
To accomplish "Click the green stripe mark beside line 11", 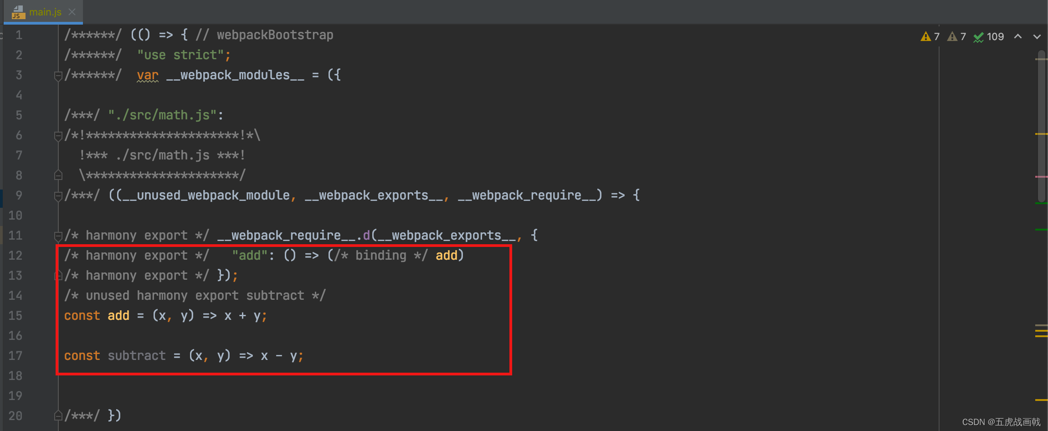I will click(1041, 230).
